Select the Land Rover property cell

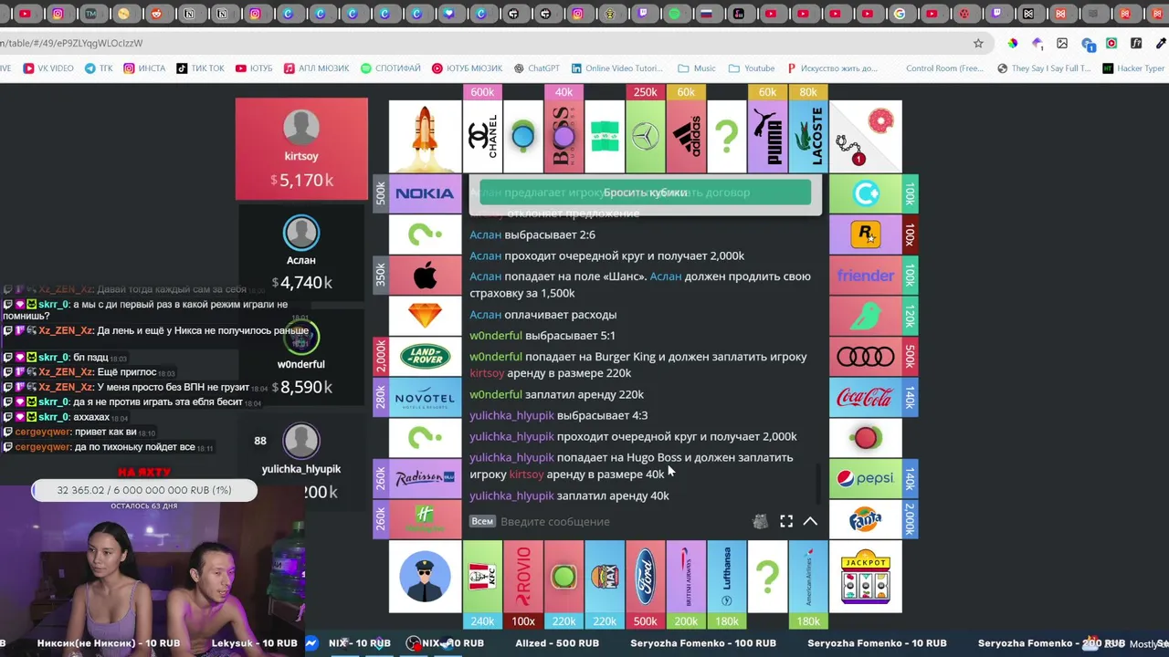(425, 356)
